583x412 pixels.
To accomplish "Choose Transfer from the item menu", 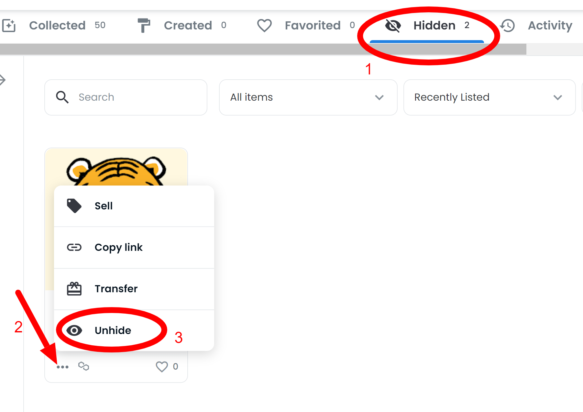I will coord(116,289).
